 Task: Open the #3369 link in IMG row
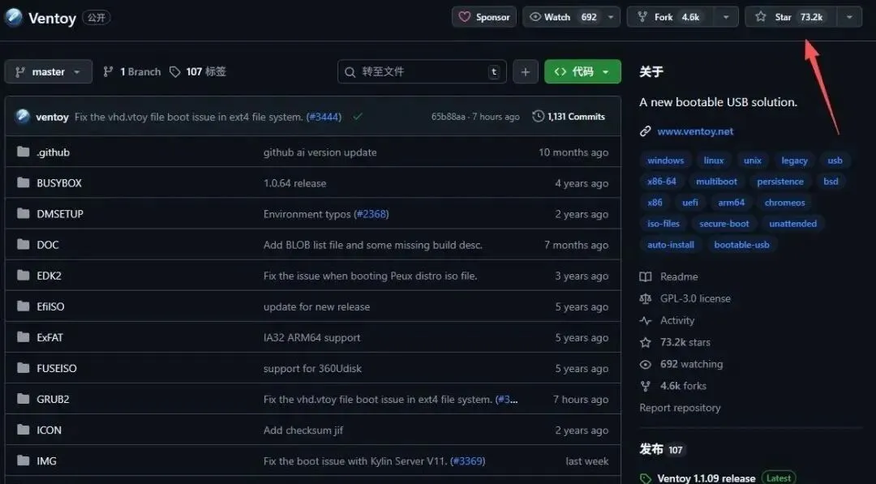468,461
